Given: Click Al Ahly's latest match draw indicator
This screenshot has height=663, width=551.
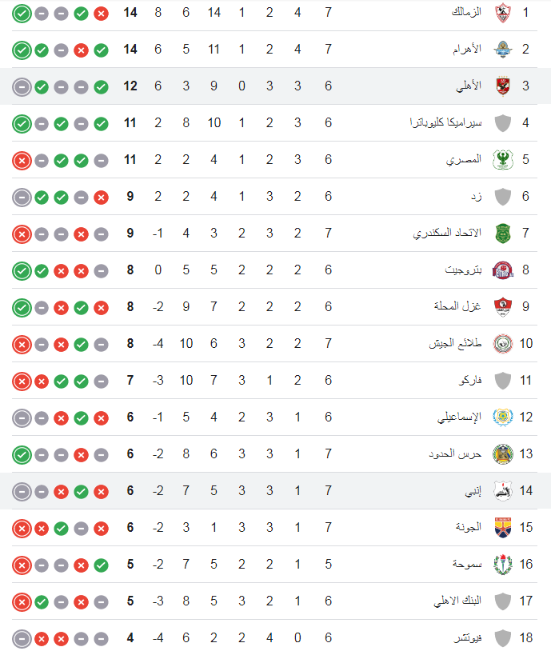Looking at the screenshot, I should coord(22,87).
